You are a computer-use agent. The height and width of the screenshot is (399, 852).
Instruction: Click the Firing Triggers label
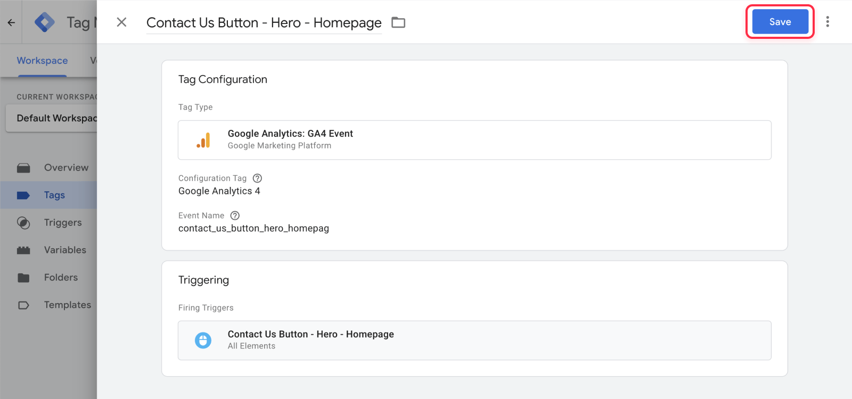(x=206, y=308)
